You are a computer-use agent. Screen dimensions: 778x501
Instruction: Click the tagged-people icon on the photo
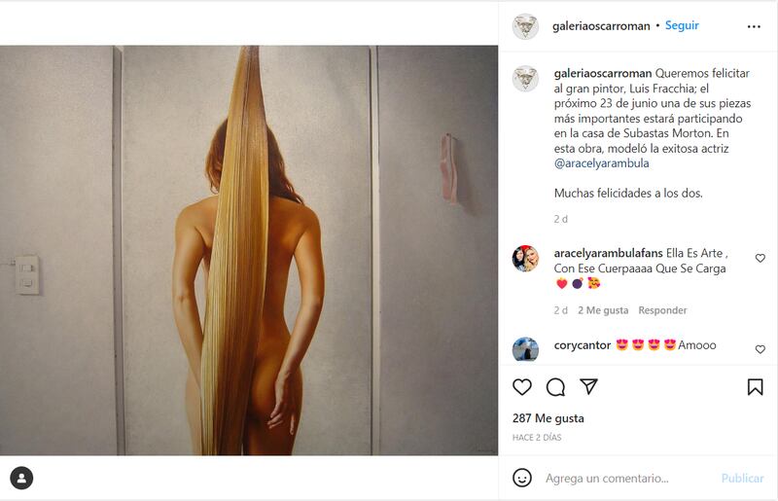pos(21,479)
